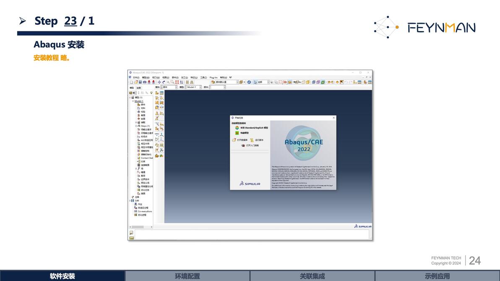Click the Open tutorial guide link
The image size is (500, 281).
click(x=253, y=145)
